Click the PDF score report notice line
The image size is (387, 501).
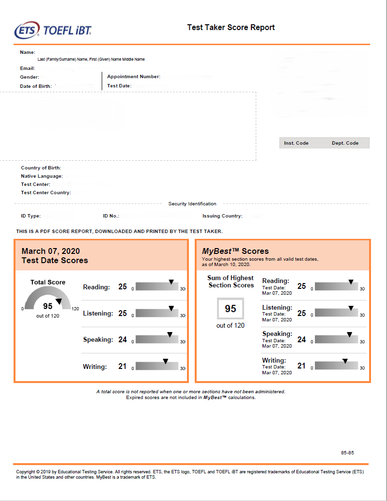[x=119, y=232]
